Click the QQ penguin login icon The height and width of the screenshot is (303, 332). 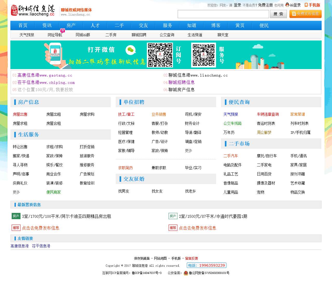click(x=287, y=5)
